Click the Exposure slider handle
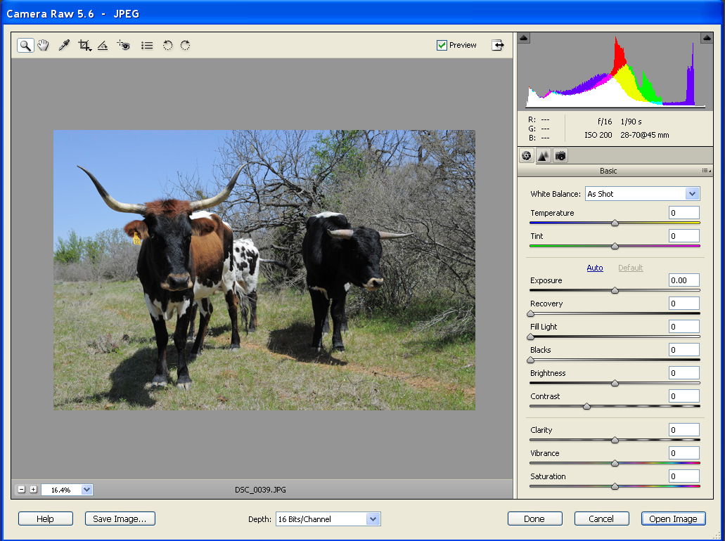This screenshot has height=541, width=725. pos(615,291)
